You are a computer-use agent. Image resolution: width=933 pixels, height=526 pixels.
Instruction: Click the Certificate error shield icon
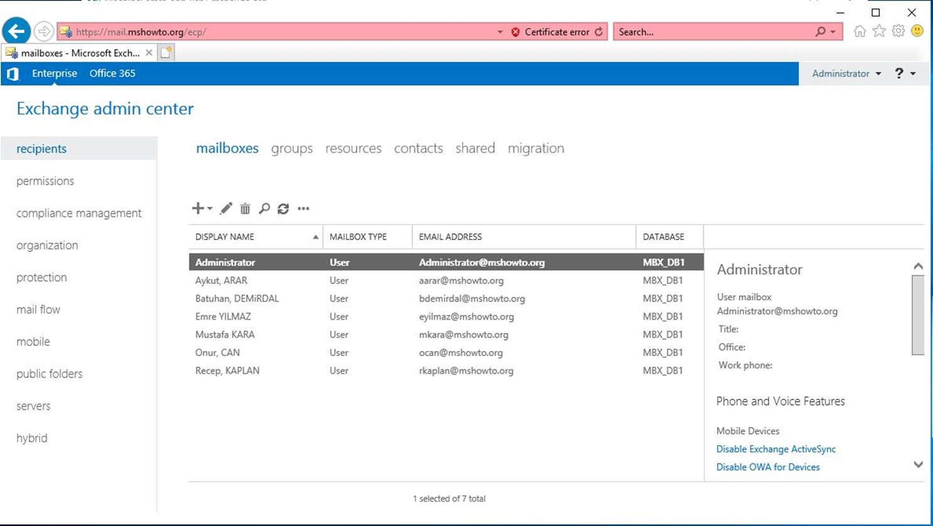(515, 32)
